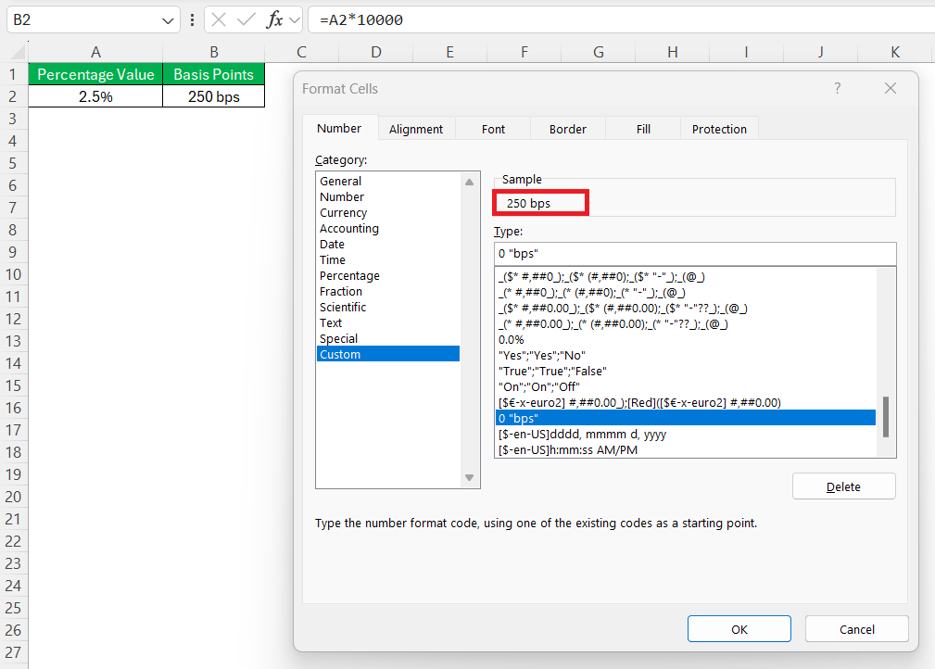This screenshot has height=669, width=935.
Task: Switch to the Font tab
Action: tap(493, 129)
